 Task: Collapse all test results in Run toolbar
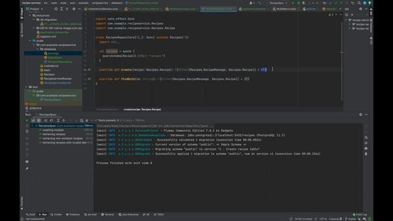coord(63,120)
